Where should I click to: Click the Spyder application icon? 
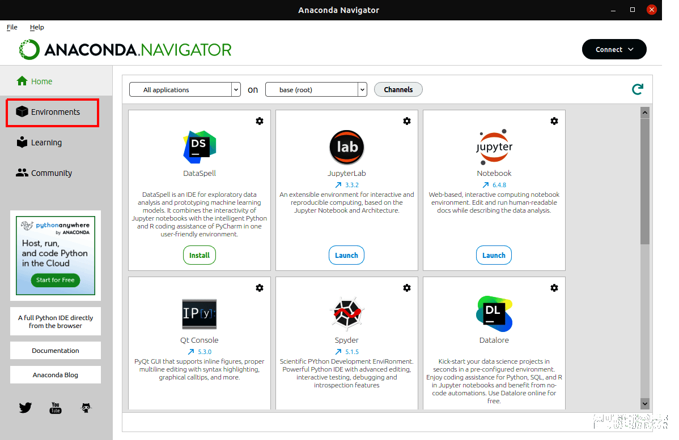click(x=346, y=313)
